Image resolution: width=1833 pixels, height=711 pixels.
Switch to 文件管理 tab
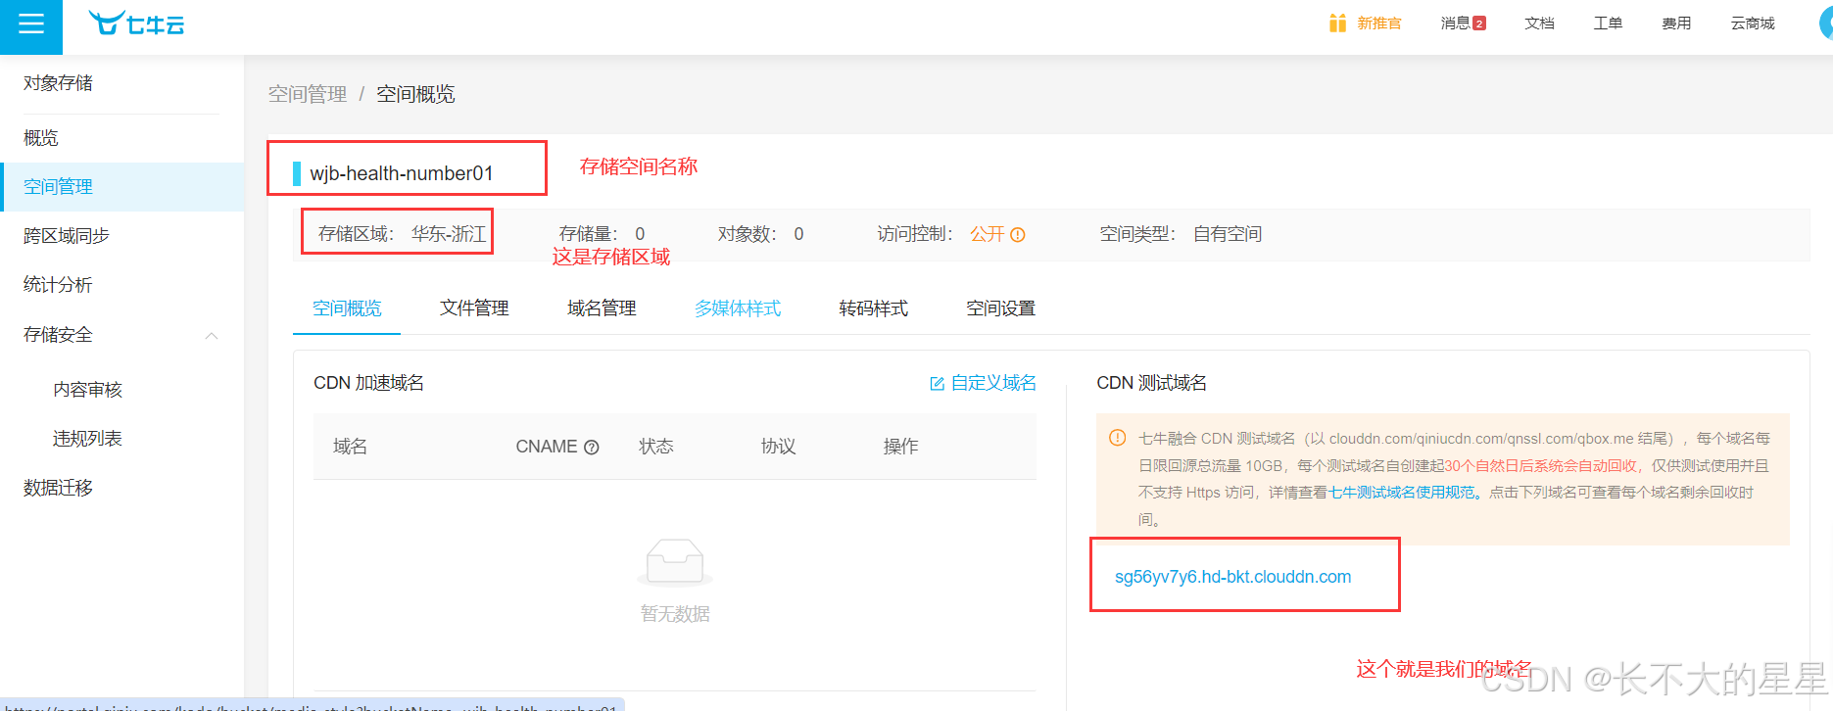(x=474, y=308)
